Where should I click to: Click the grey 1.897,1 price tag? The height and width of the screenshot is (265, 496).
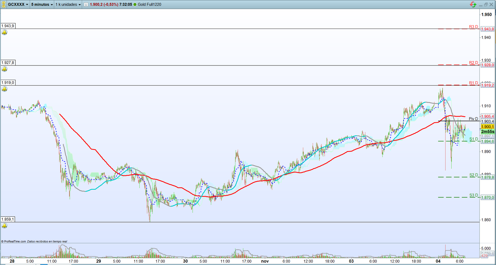(488, 136)
